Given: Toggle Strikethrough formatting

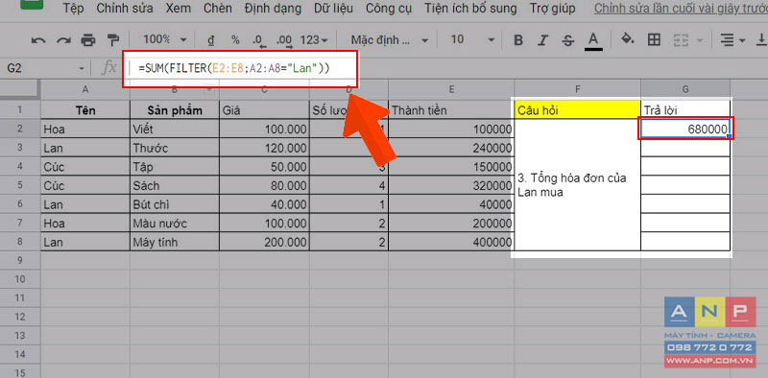Looking at the screenshot, I should coord(567,40).
